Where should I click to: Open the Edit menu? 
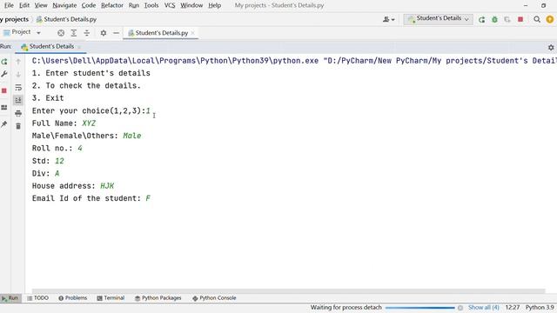pyautogui.click(x=24, y=5)
